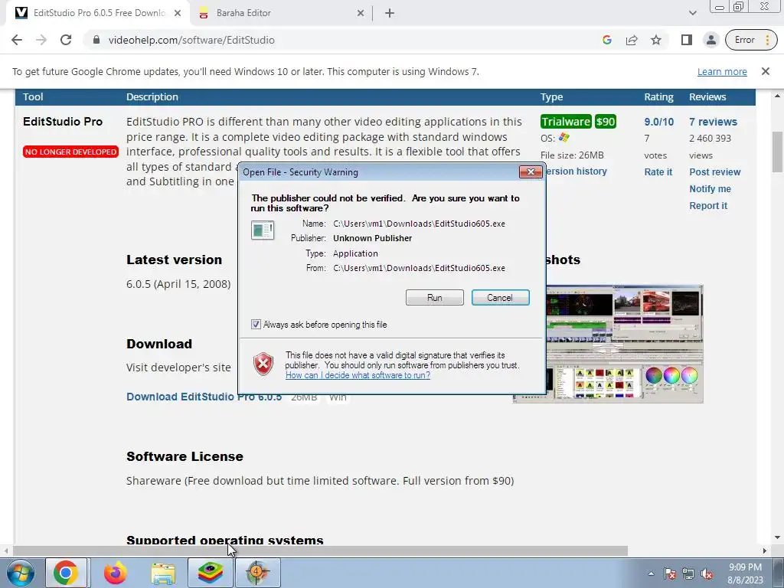Open File Explorer from the taskbar
784x588 pixels.
(163, 573)
